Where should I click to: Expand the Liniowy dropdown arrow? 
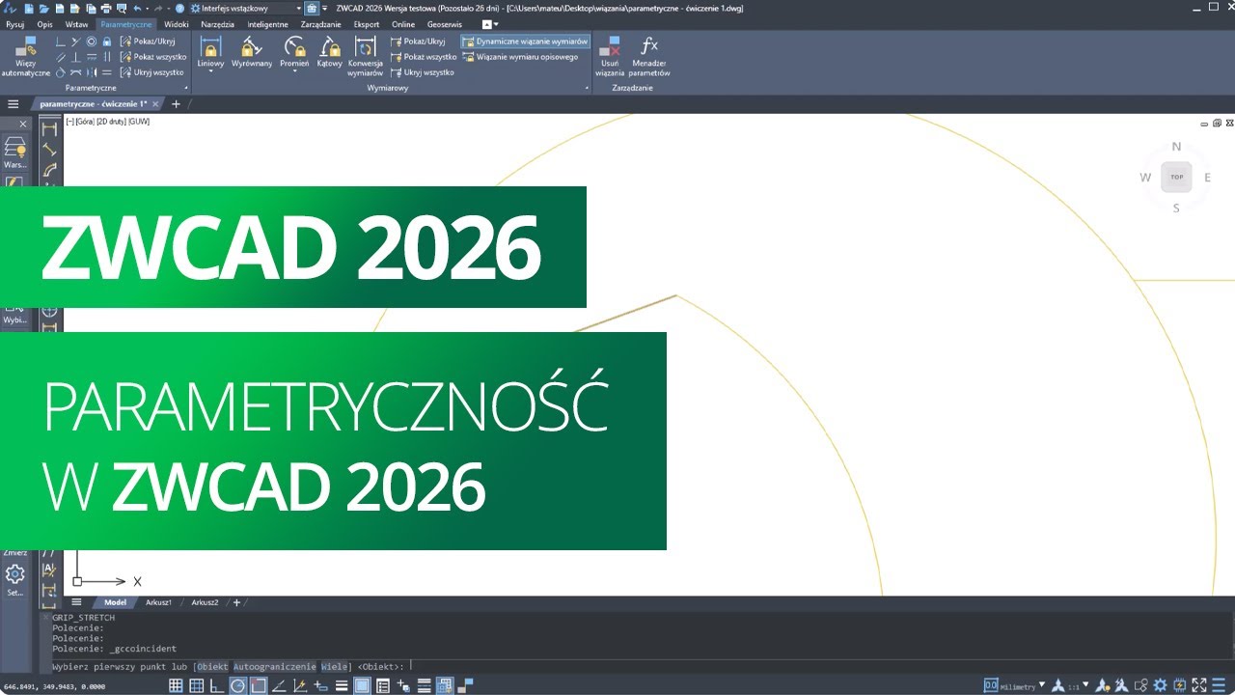[210, 71]
